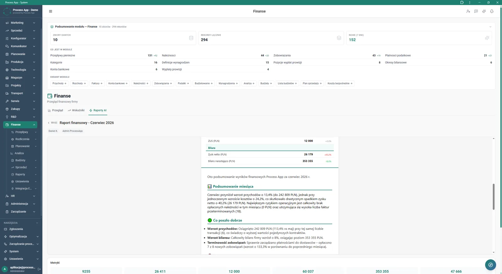
Task: Open Integracja E... submenu item
Action: 23,189
